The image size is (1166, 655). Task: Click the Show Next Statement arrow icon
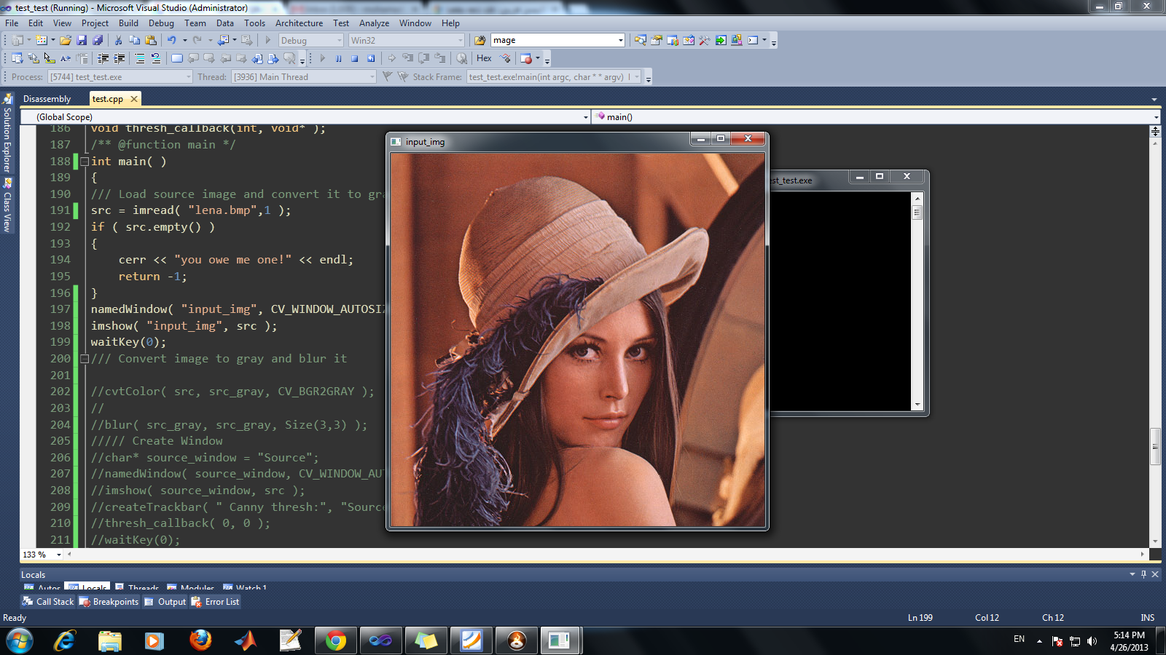(x=392, y=58)
